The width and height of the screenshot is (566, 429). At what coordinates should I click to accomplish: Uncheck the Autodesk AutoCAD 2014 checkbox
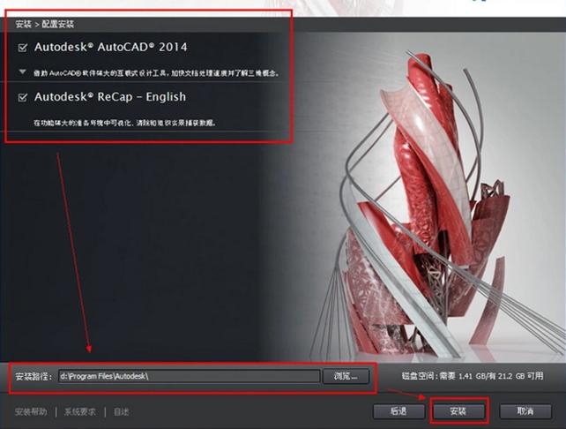(22, 48)
